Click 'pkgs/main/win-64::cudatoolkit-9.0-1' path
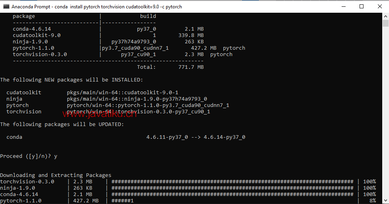 123,93
